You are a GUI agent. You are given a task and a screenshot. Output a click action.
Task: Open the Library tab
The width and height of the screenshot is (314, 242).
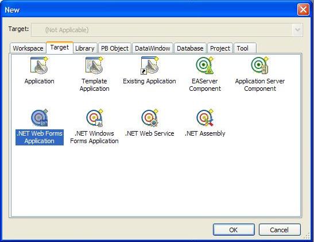click(x=85, y=48)
